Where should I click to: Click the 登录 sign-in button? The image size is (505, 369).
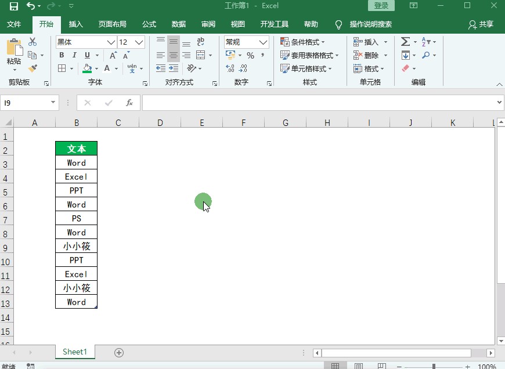click(381, 6)
